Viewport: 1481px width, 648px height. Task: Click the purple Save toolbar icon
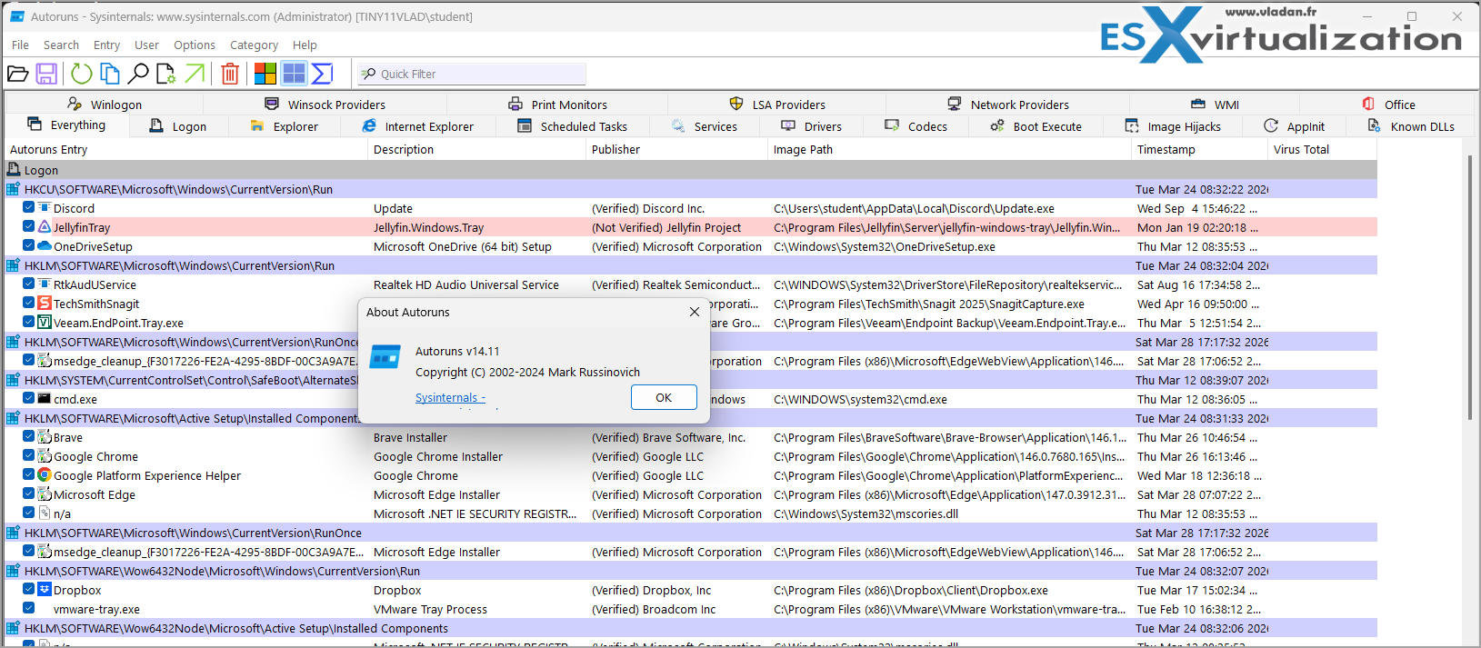[x=46, y=74]
